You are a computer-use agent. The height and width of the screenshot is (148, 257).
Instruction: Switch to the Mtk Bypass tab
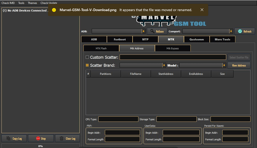point(173,48)
